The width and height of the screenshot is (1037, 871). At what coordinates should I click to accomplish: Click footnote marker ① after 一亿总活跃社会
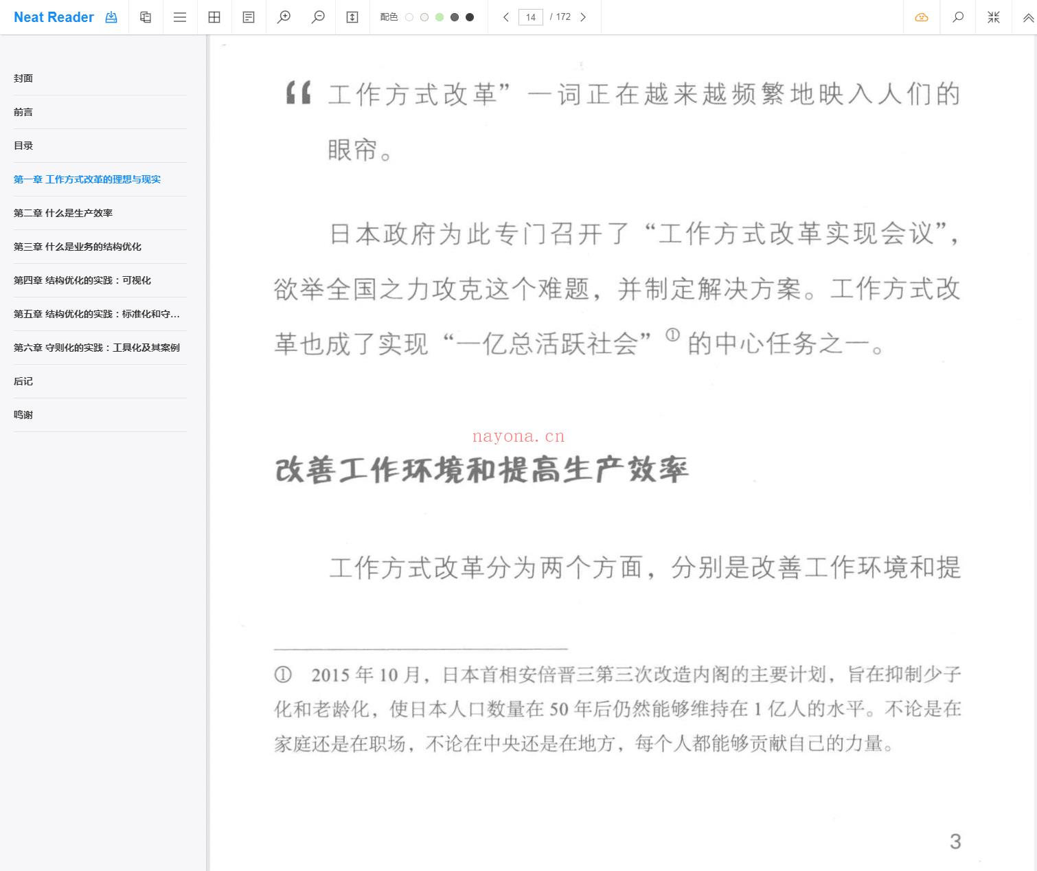(x=672, y=335)
